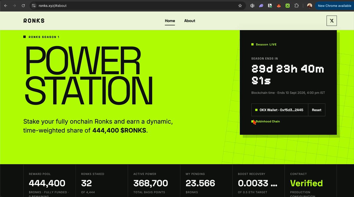The height and width of the screenshot is (197, 354).
Task: Click the RONKS logo in the header
Action: (x=34, y=21)
